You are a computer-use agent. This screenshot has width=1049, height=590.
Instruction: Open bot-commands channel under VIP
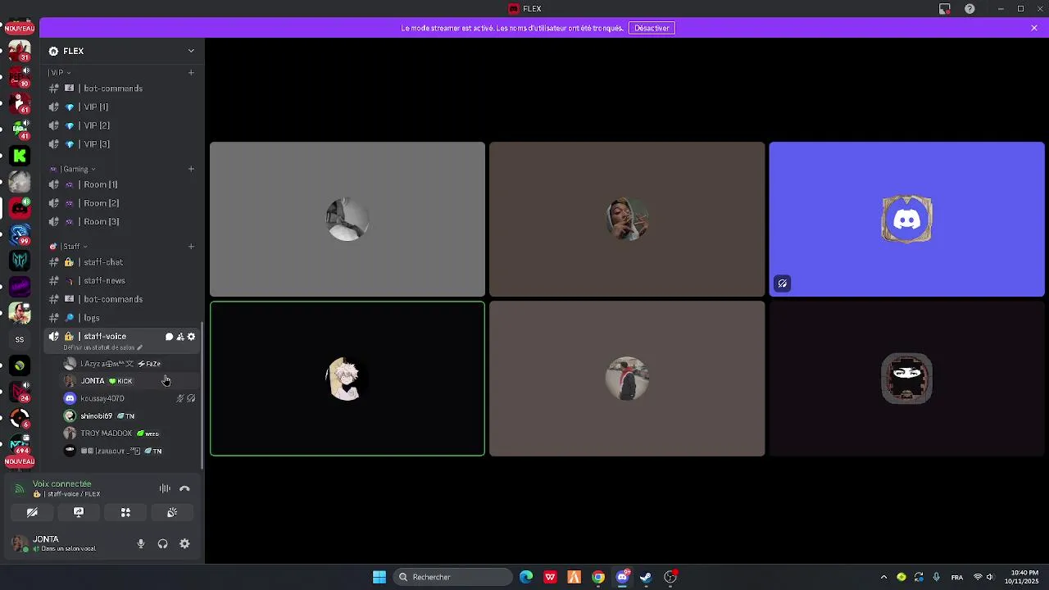(x=122, y=88)
